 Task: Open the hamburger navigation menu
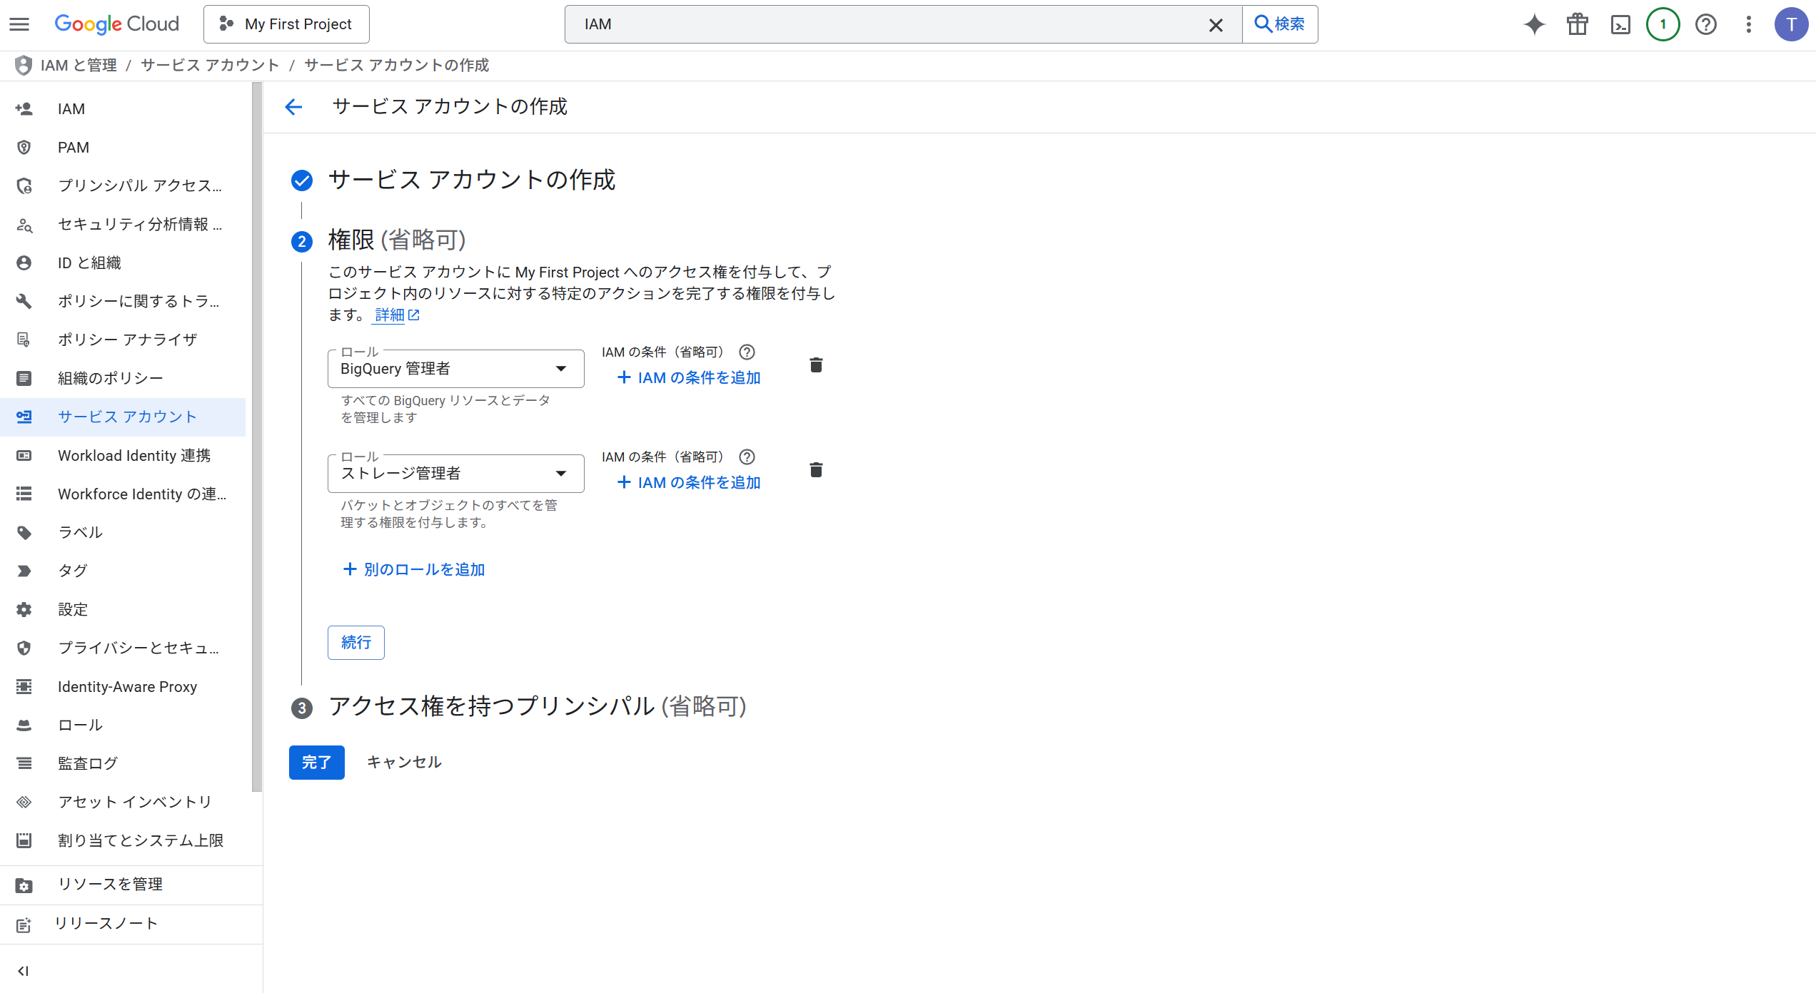pyautogui.click(x=19, y=24)
